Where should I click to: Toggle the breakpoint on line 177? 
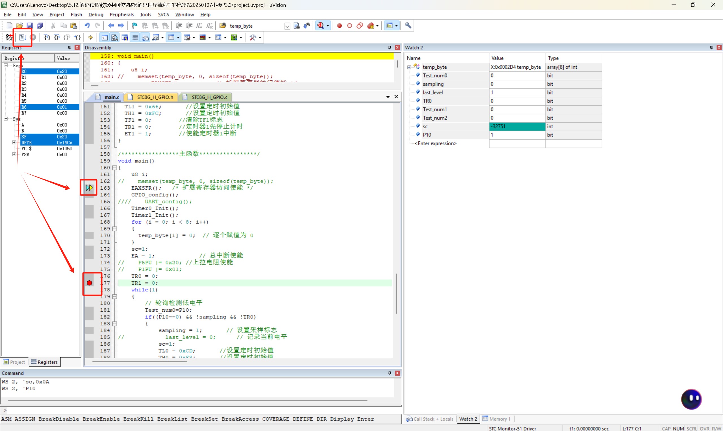(x=89, y=283)
